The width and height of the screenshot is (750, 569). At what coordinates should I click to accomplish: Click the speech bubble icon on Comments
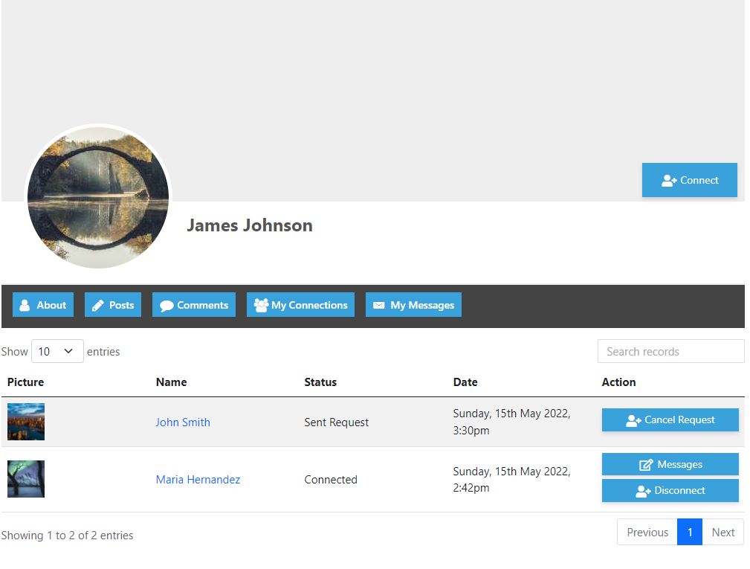(167, 306)
